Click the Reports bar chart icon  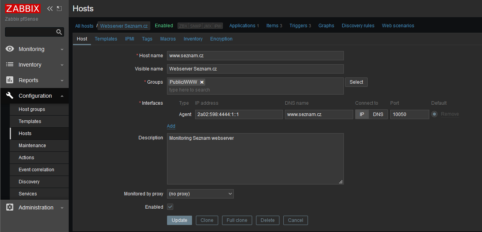(x=10, y=80)
